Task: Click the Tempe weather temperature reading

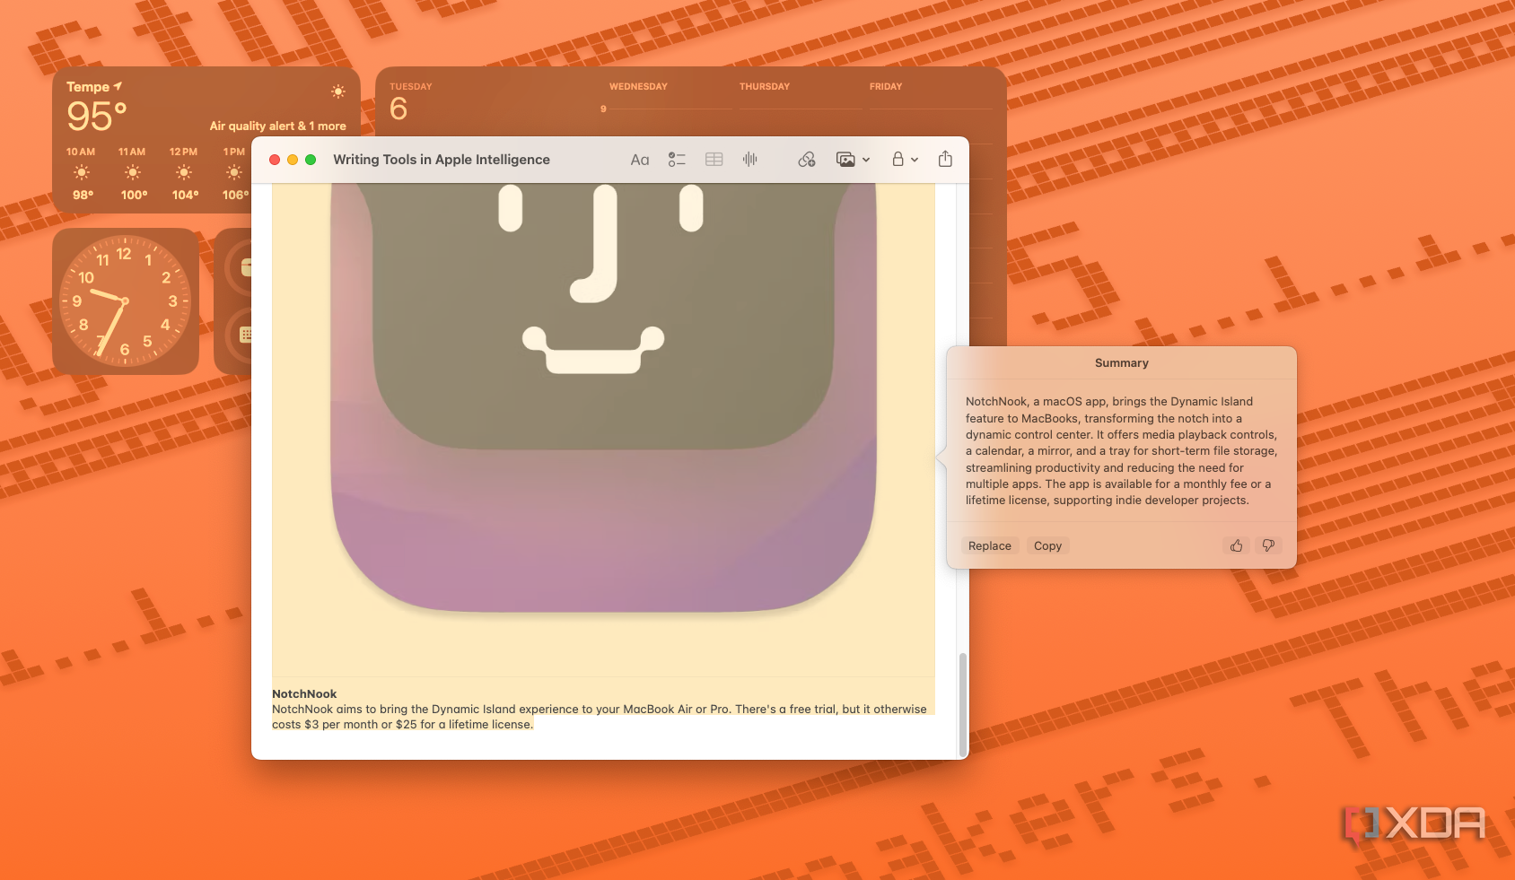Action: [x=97, y=116]
